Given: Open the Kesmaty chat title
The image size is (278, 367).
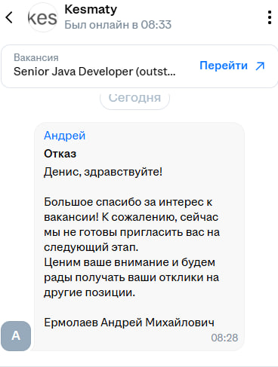Looking at the screenshot, I should (x=91, y=10).
